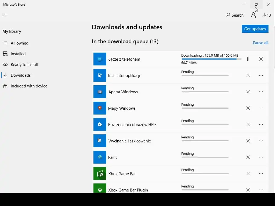
Task: Click the Paint app icon
Action: tap(100, 157)
